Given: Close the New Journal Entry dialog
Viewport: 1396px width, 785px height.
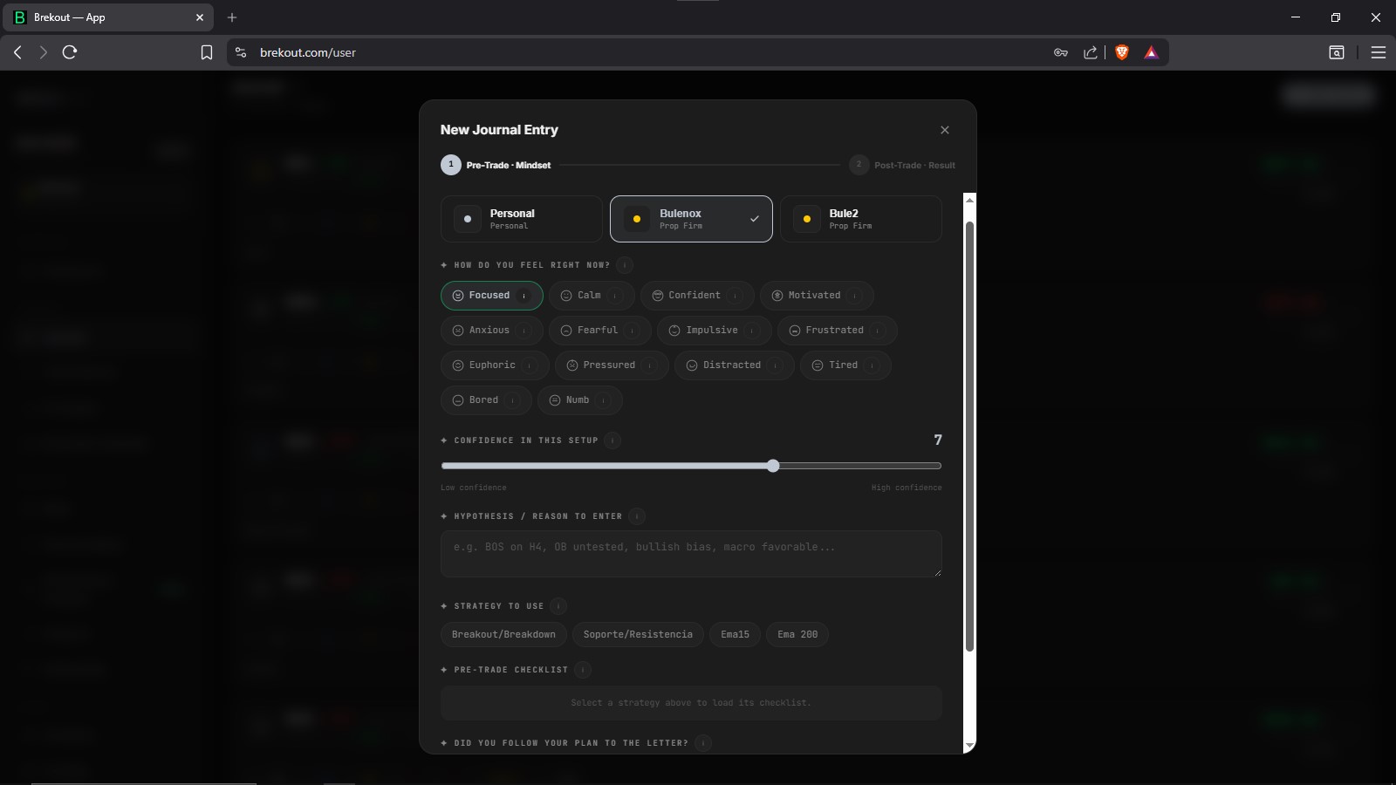Looking at the screenshot, I should 944,130.
